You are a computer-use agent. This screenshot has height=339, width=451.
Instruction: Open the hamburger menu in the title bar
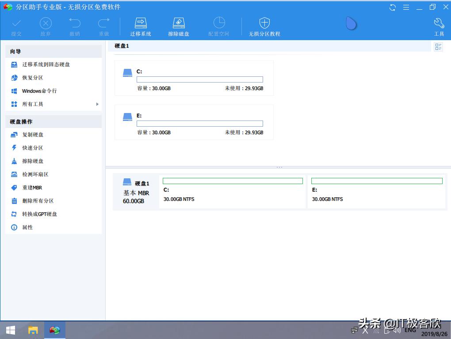click(406, 7)
